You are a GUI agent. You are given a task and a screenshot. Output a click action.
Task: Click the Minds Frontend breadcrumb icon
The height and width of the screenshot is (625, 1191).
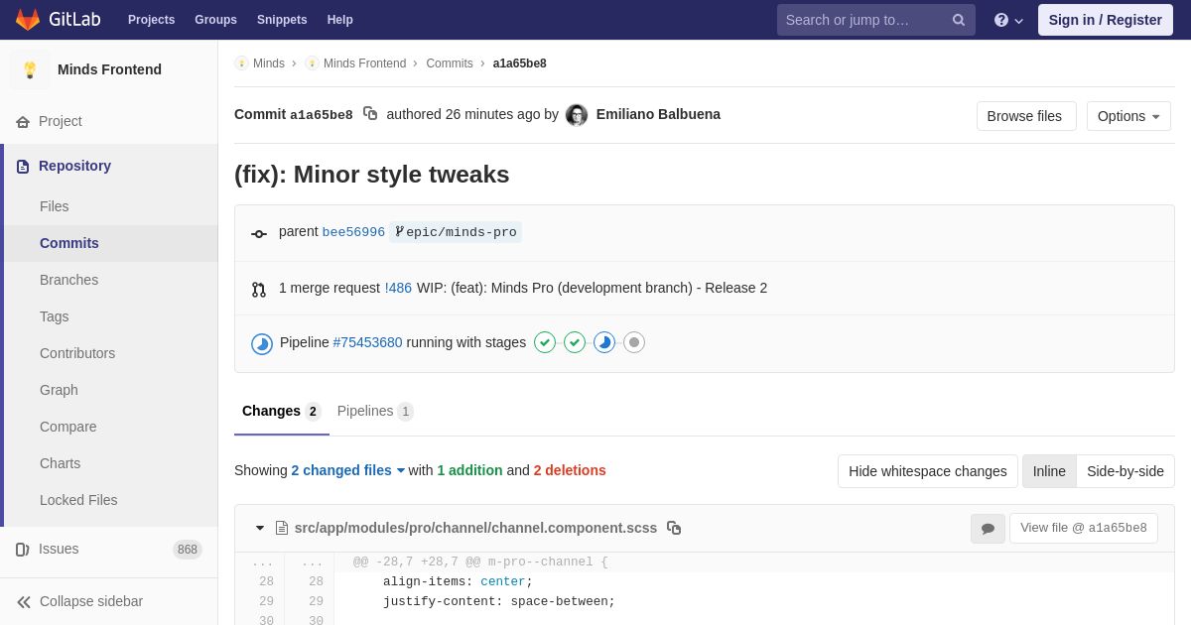point(312,63)
